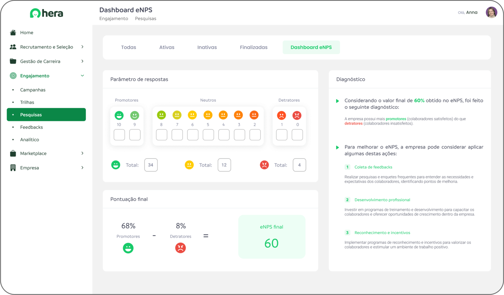Check the box under score 10
Viewport: 504px width, 295px height.
point(119,135)
